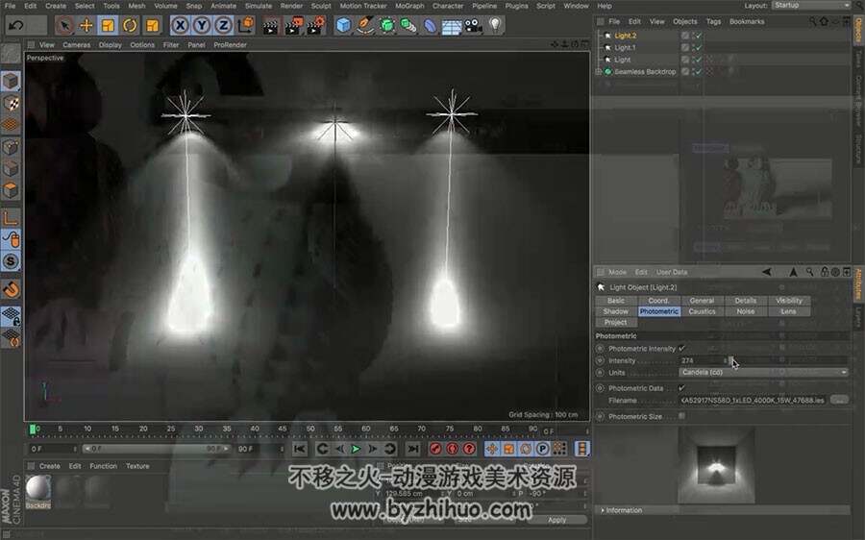Enable Snap magnet icon in sidebar
The height and width of the screenshot is (540, 865).
click(x=11, y=288)
